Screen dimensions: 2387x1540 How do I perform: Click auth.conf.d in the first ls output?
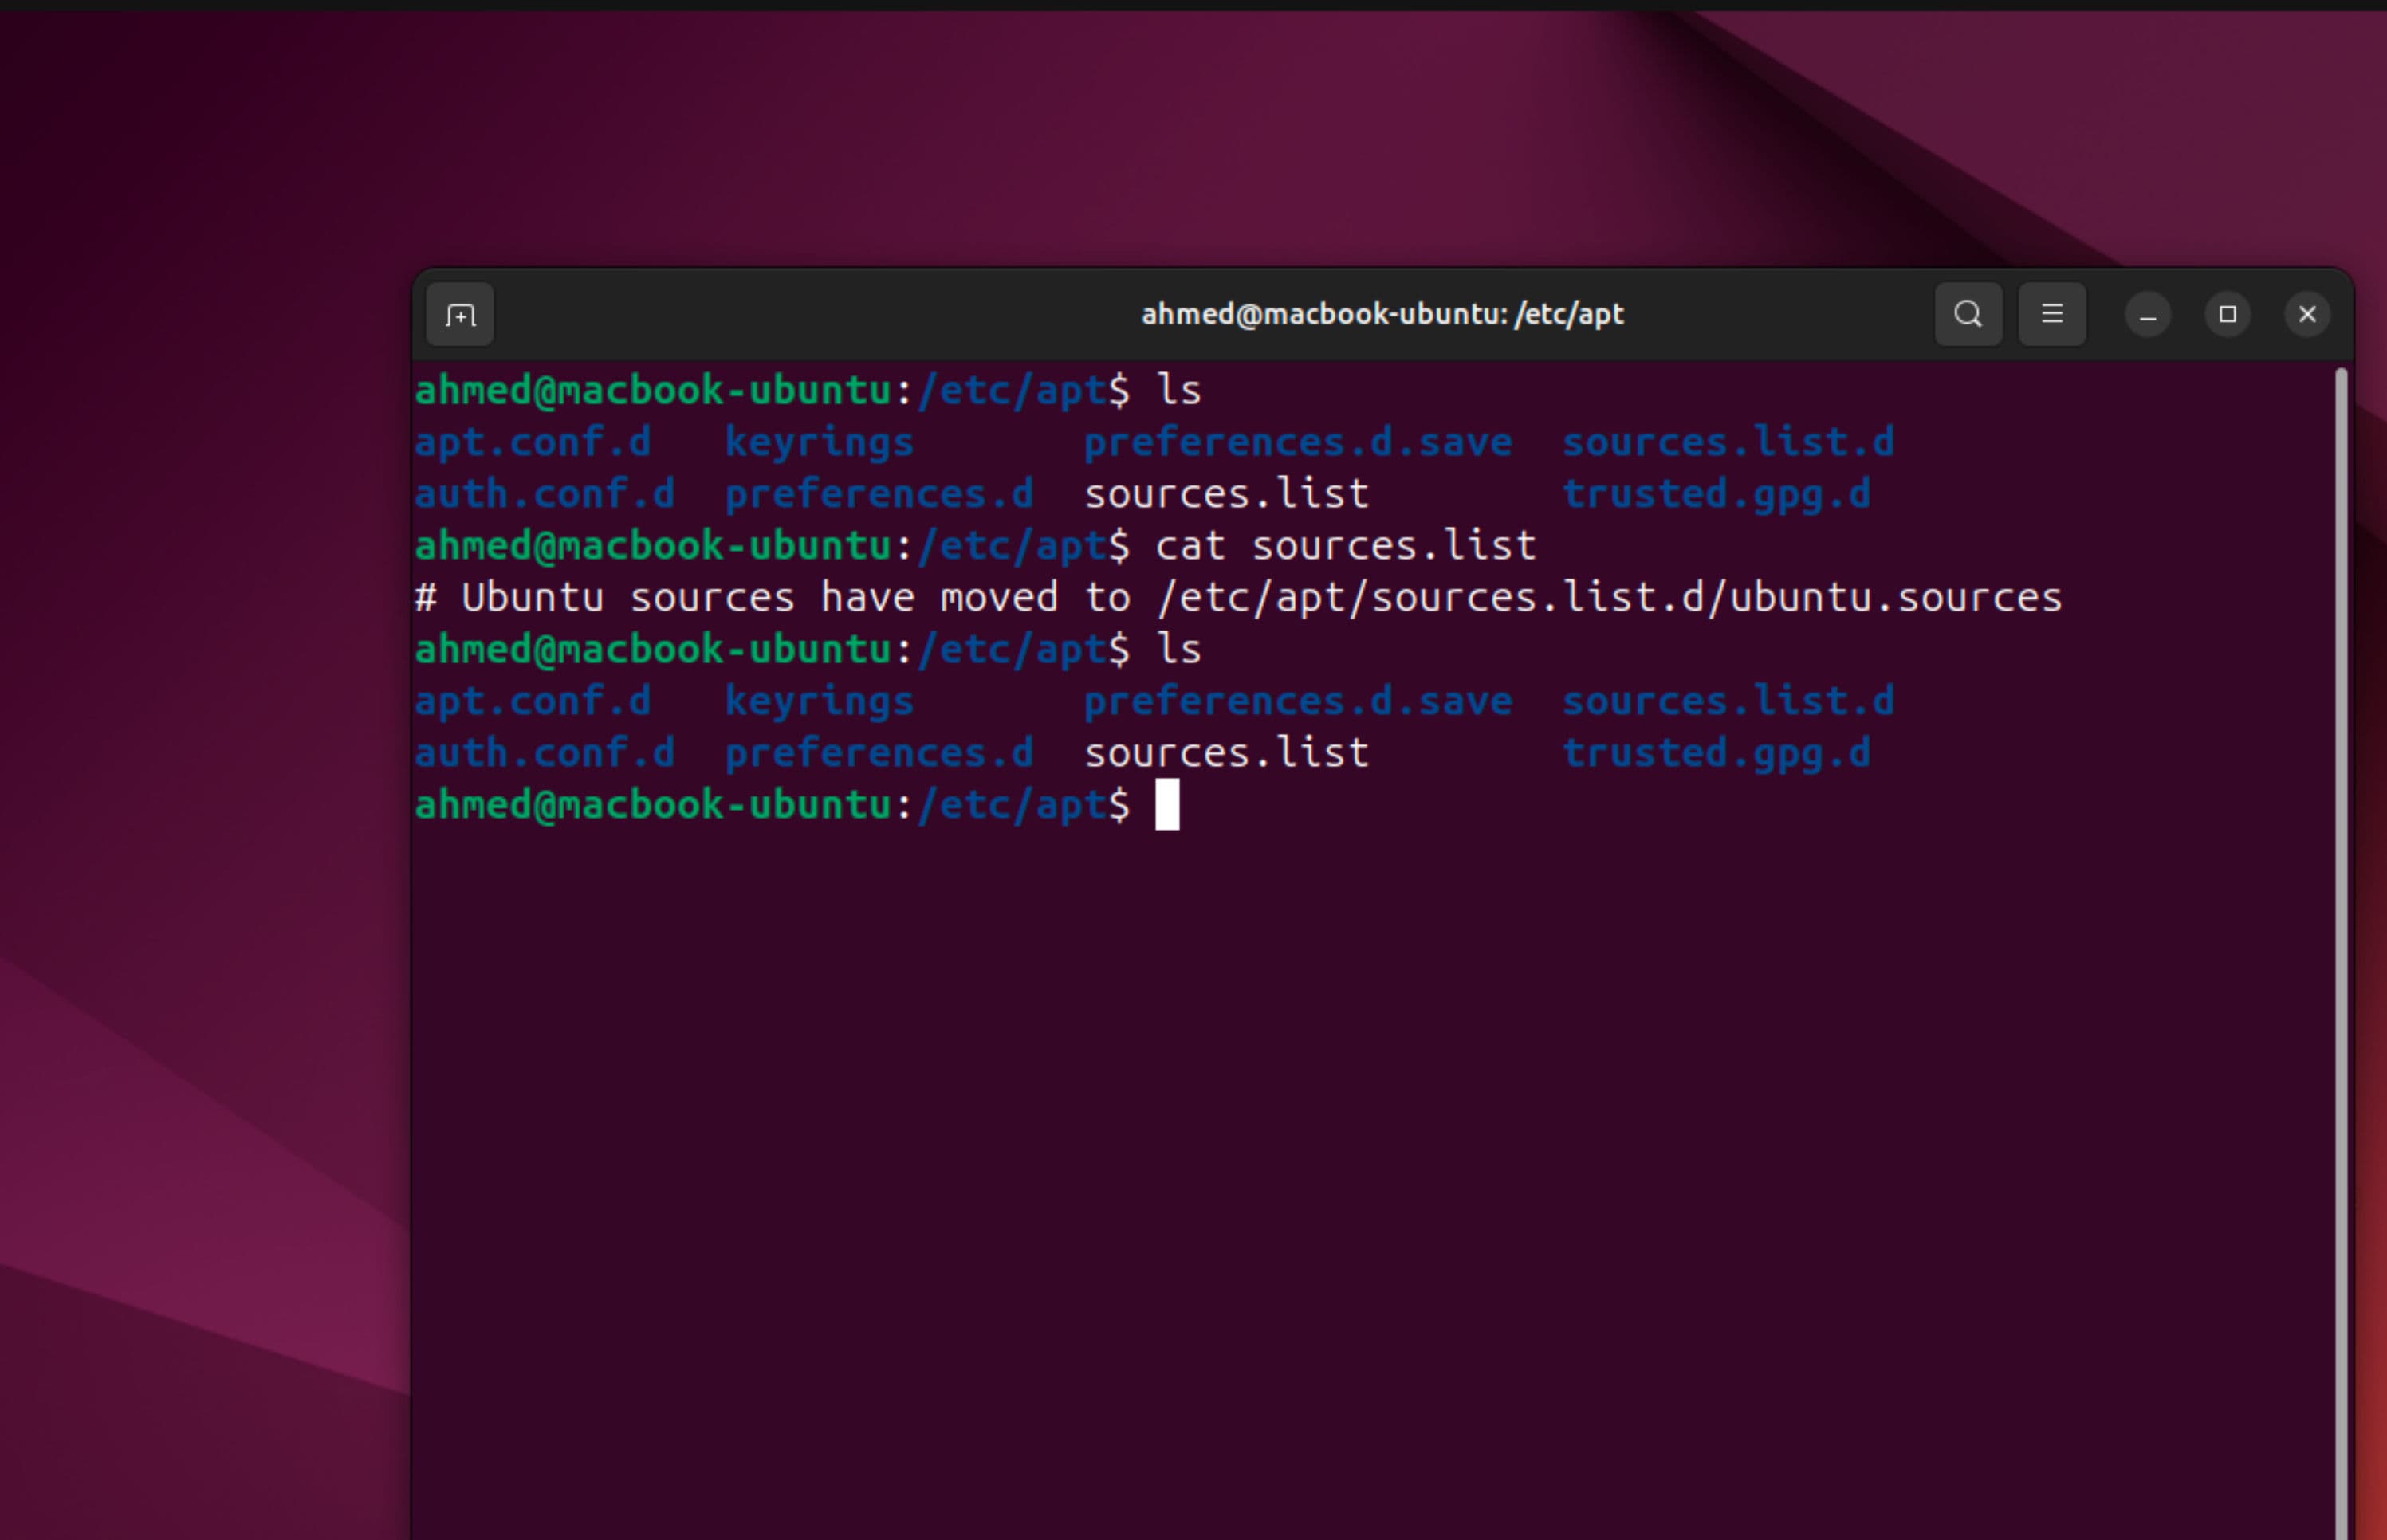545,494
